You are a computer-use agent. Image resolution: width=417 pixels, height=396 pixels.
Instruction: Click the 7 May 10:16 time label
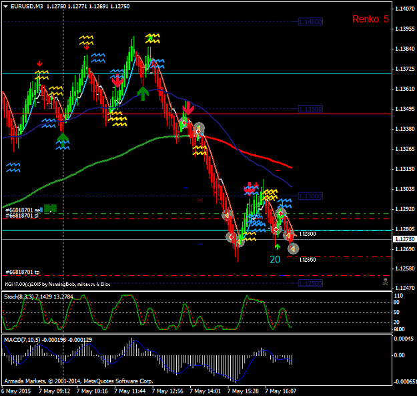click(92, 391)
